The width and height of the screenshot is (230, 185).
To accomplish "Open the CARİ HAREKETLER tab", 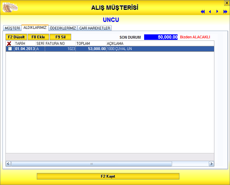I will (94, 28).
